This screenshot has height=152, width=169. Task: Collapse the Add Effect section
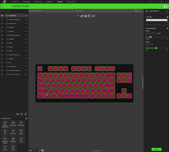[x=1, y=119]
